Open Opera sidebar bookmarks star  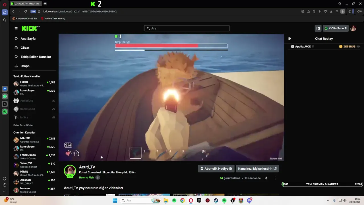click(x=5, y=20)
